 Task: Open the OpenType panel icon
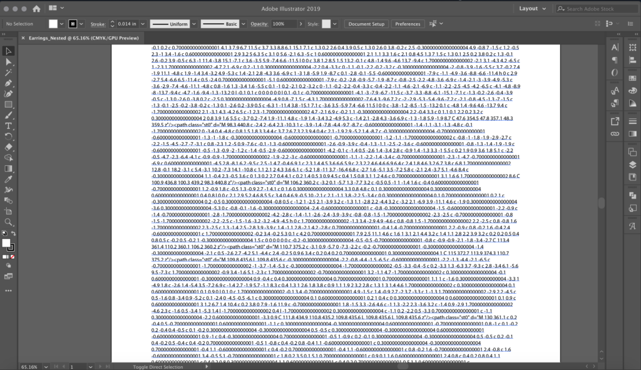point(615,73)
